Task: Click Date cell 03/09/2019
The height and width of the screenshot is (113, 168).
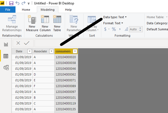Action: [x=22, y=109]
